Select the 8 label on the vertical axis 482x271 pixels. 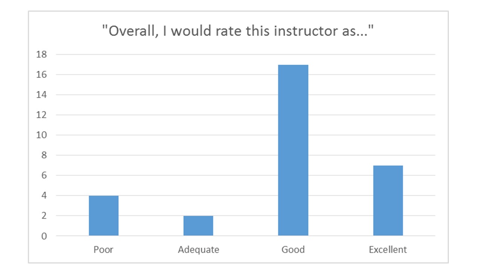[45, 155]
